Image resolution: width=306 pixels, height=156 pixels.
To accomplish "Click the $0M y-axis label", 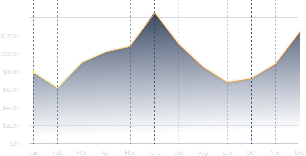I will point(15,144).
